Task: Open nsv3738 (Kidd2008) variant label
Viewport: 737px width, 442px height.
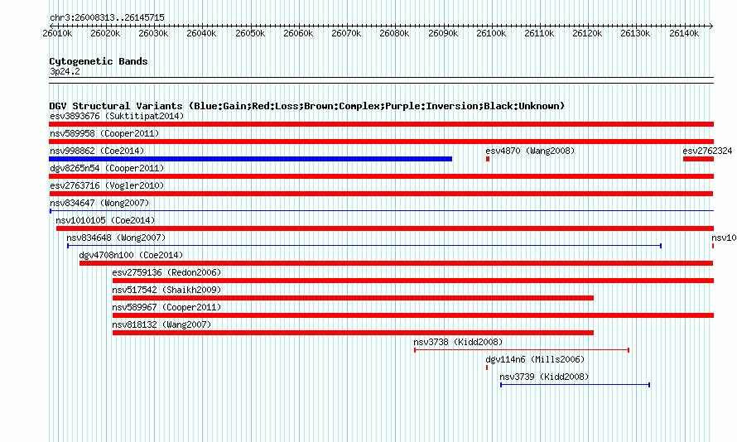Action: 458,342
